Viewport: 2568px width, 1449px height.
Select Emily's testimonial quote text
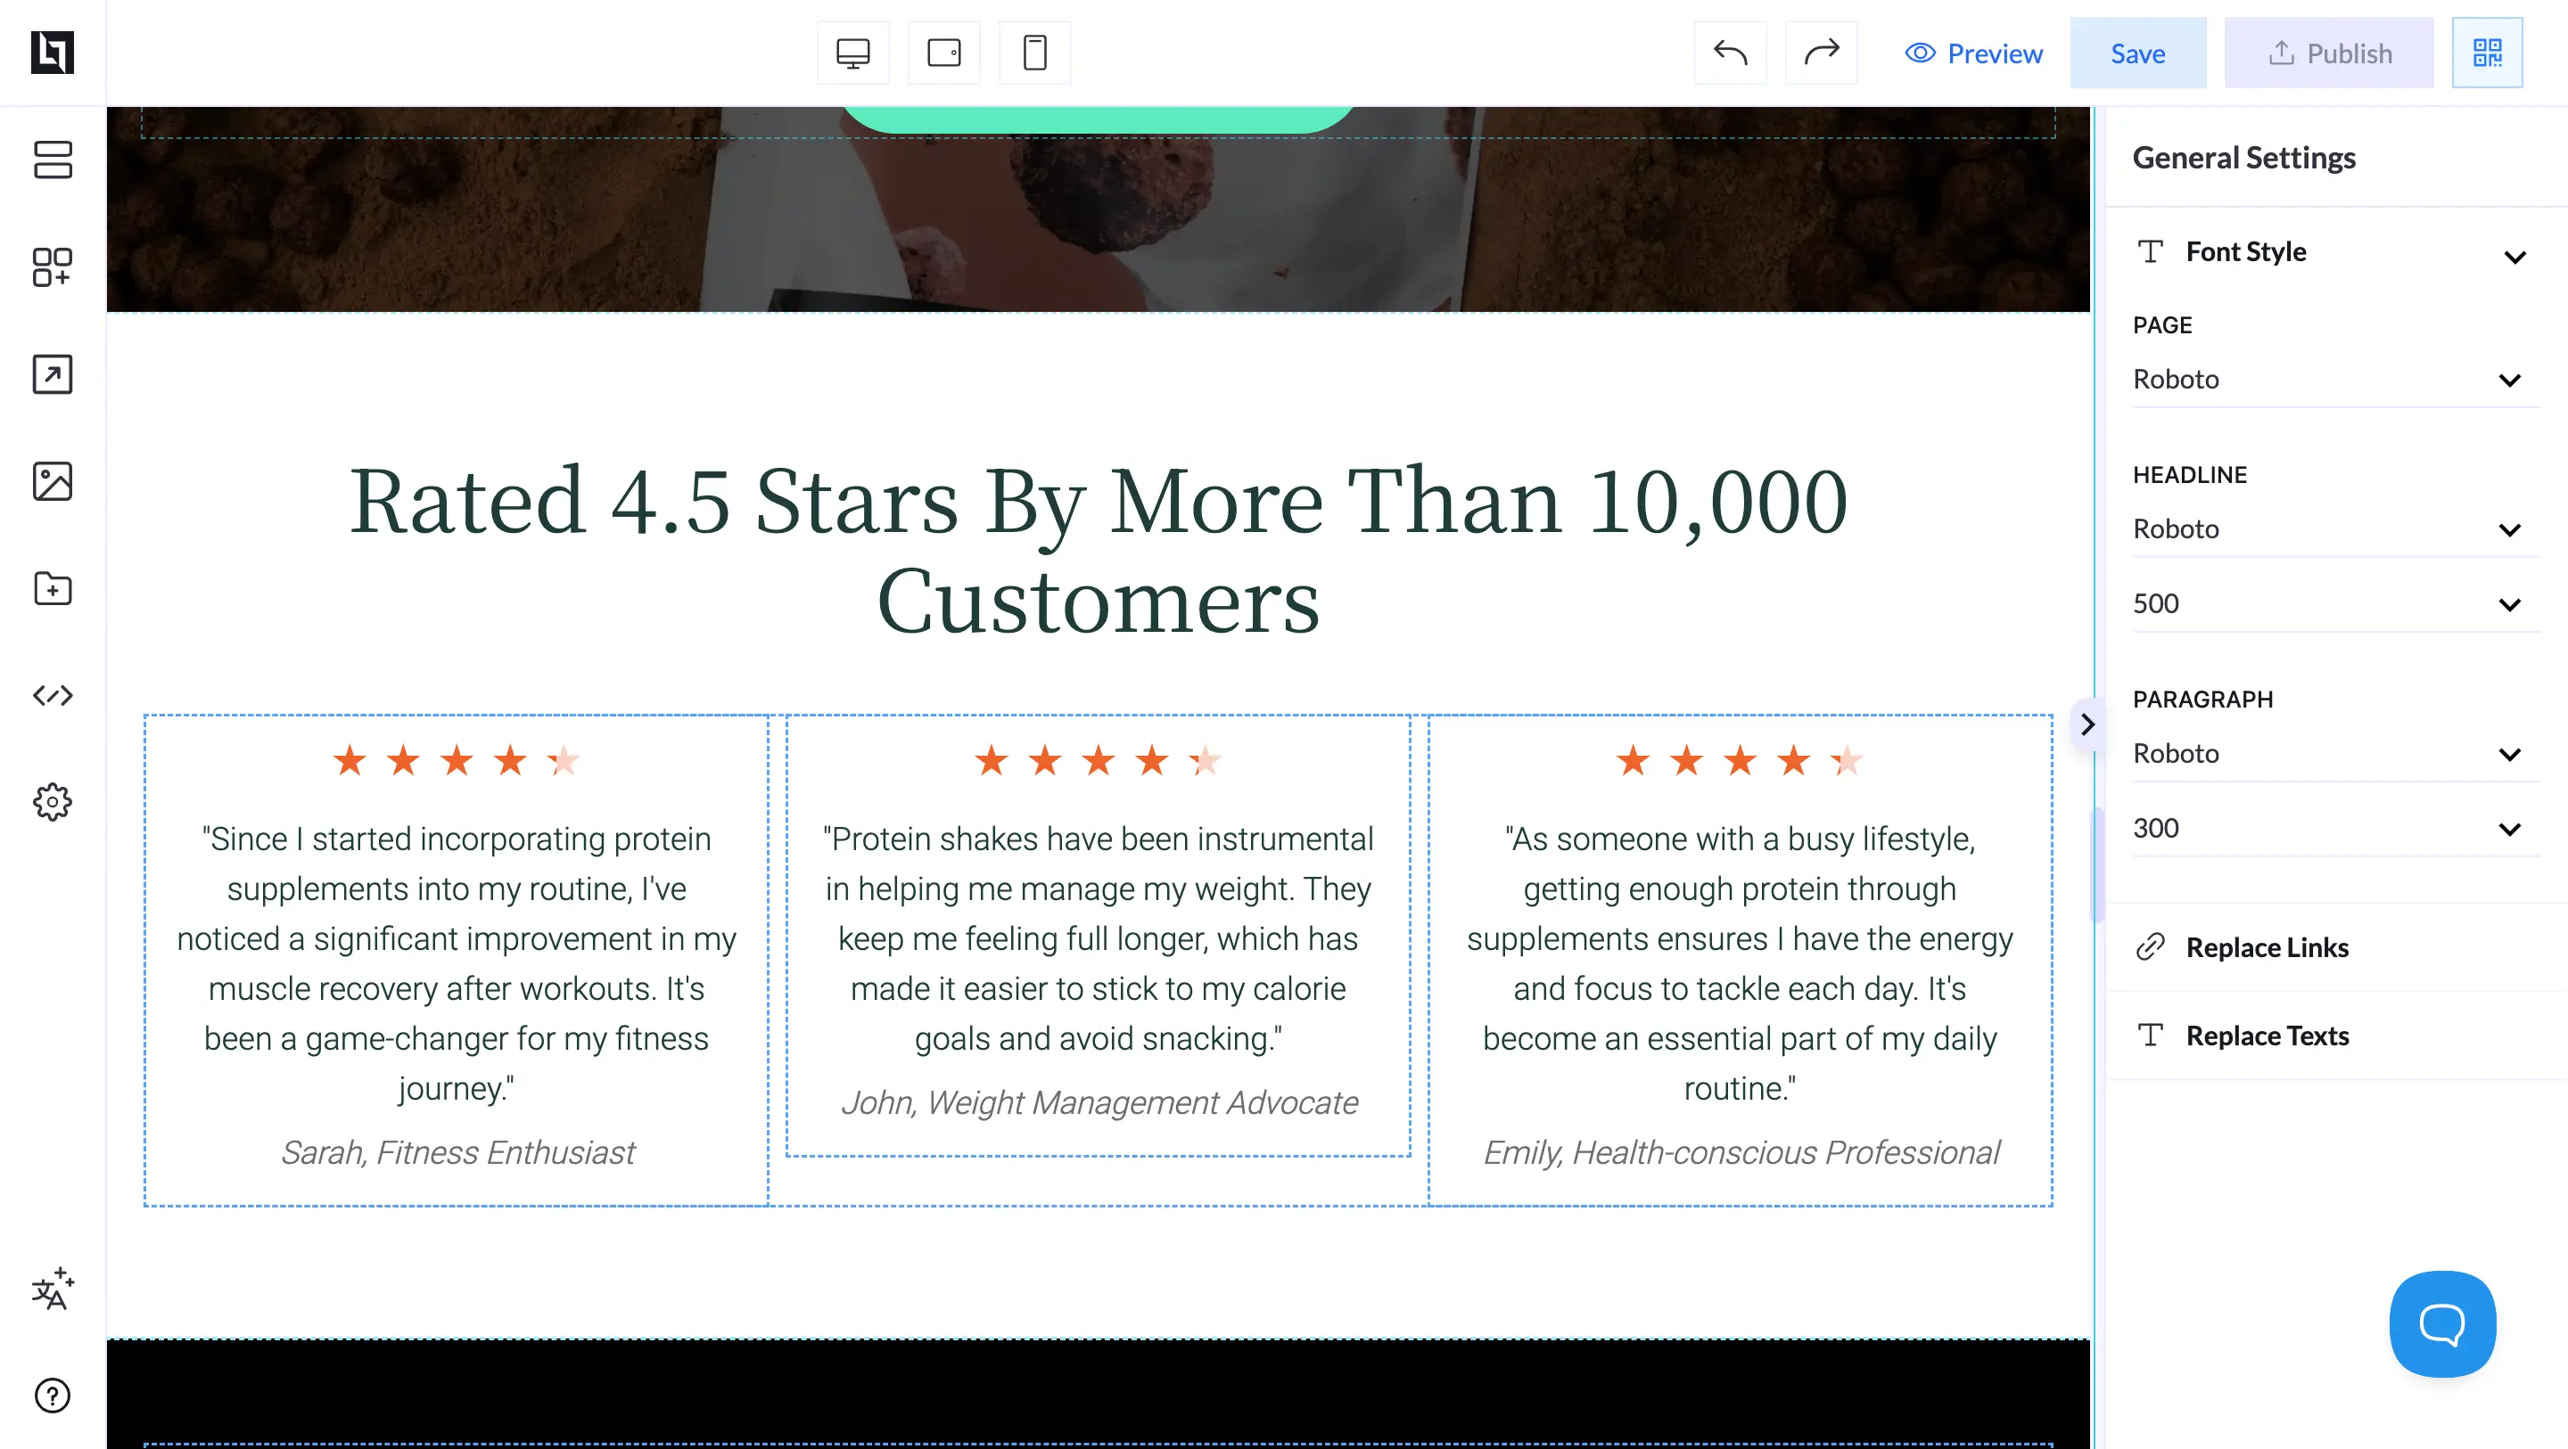pyautogui.click(x=1740, y=962)
